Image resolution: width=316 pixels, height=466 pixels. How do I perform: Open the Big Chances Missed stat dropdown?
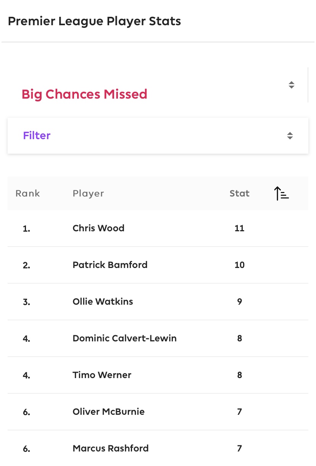tap(291, 85)
